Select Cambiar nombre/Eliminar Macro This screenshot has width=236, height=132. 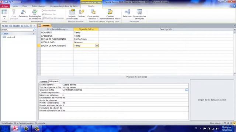(x=110, y=14)
